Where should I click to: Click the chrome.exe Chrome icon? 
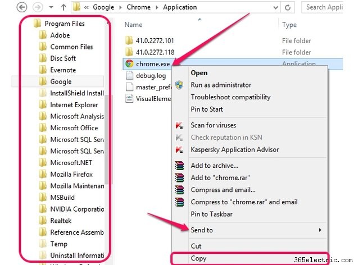coord(129,64)
